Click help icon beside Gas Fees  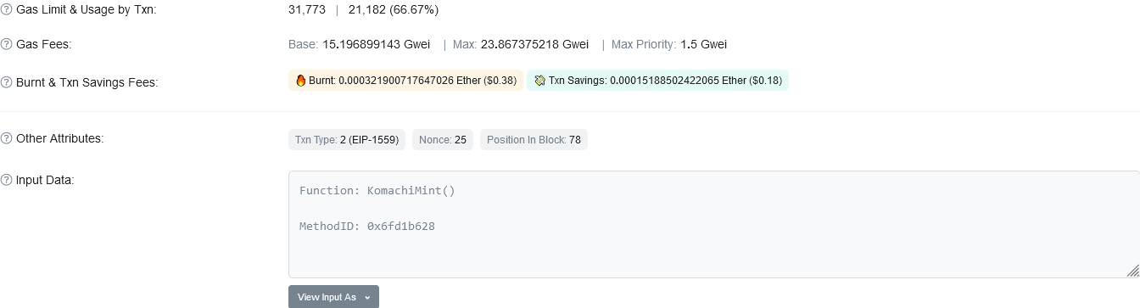point(6,44)
